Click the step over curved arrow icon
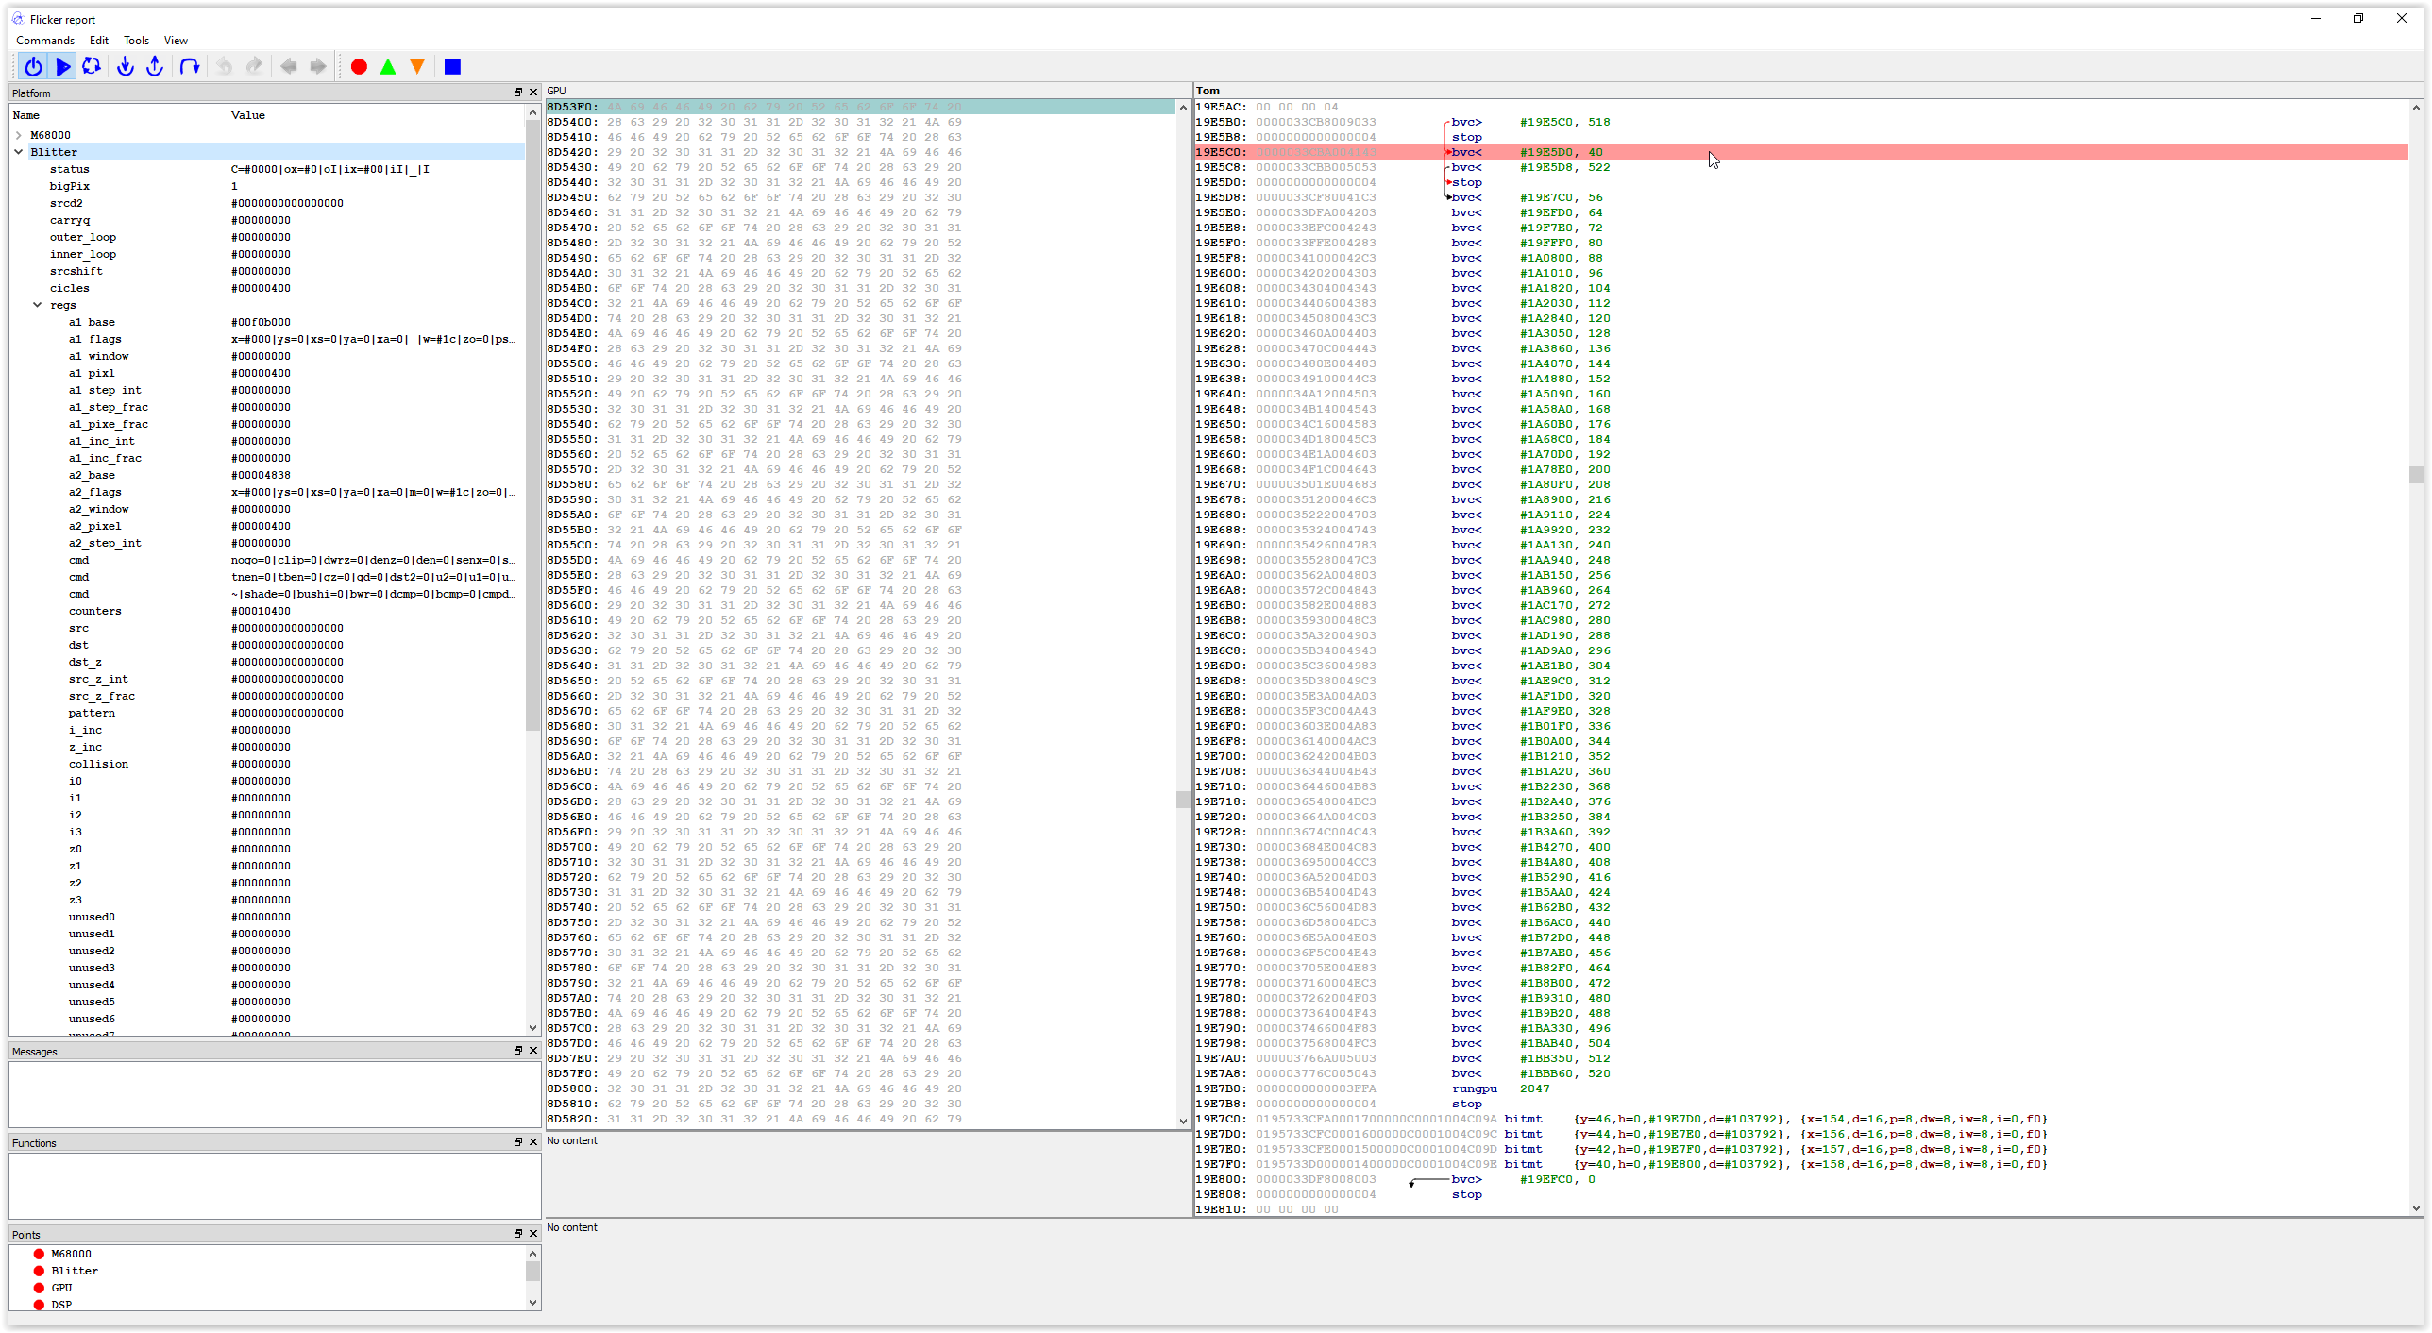 coord(190,66)
